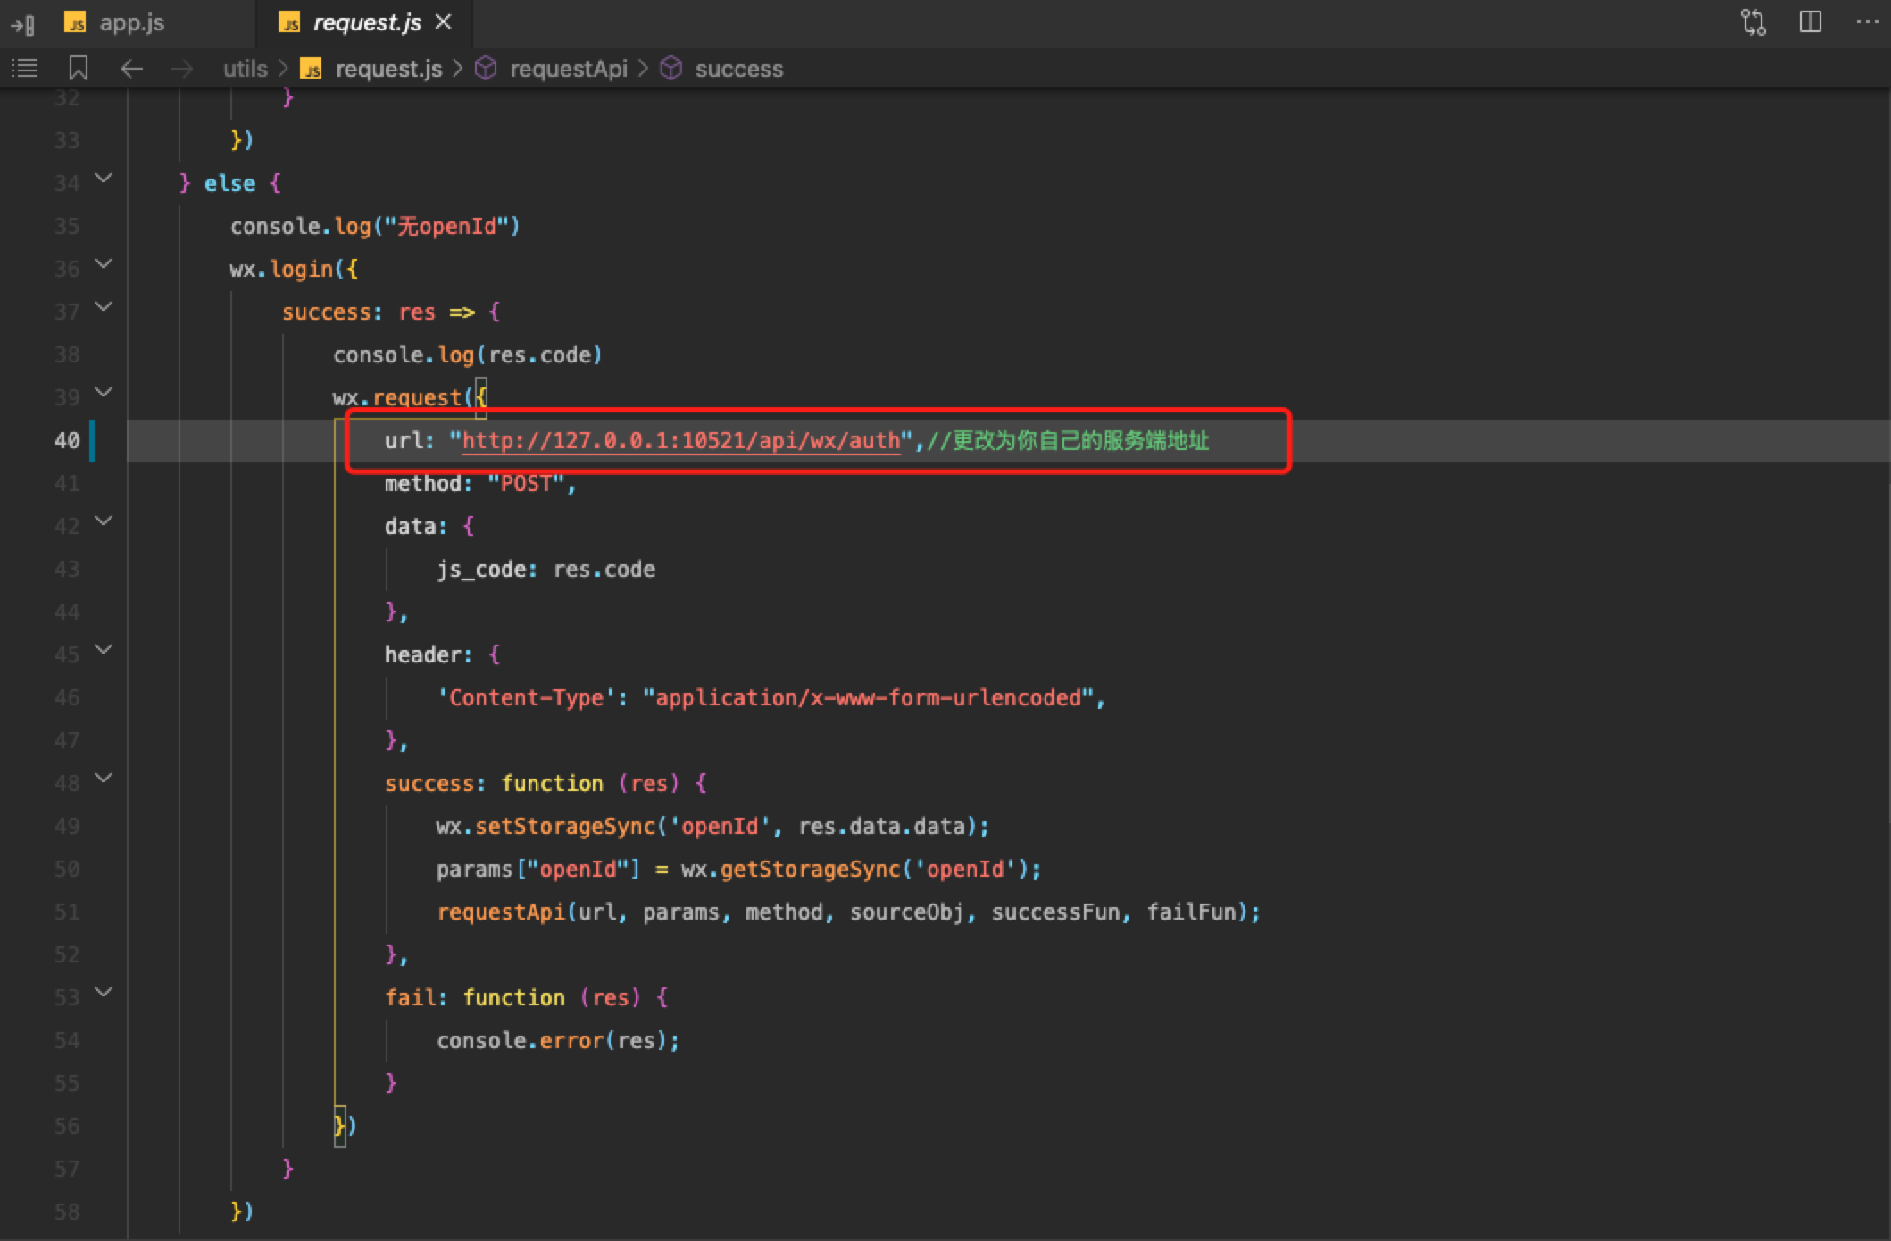Image resolution: width=1891 pixels, height=1241 pixels.
Task: Click the collapse sidebar arrow icon
Action: coord(23,24)
